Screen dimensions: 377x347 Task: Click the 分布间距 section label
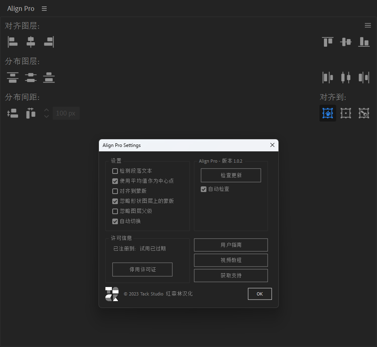(22, 97)
